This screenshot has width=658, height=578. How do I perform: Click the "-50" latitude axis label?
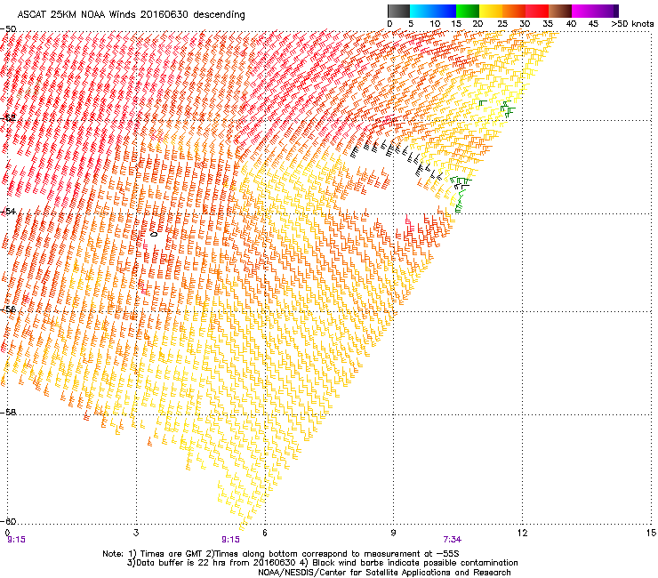point(8,29)
